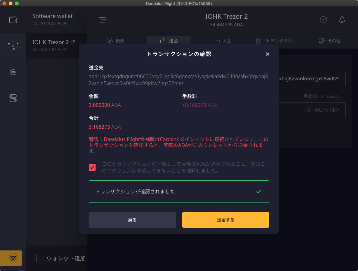This screenshot has width=358, height=271.
Task: Open the settings toggles icon in the sidebar
Action: (x=13, y=98)
